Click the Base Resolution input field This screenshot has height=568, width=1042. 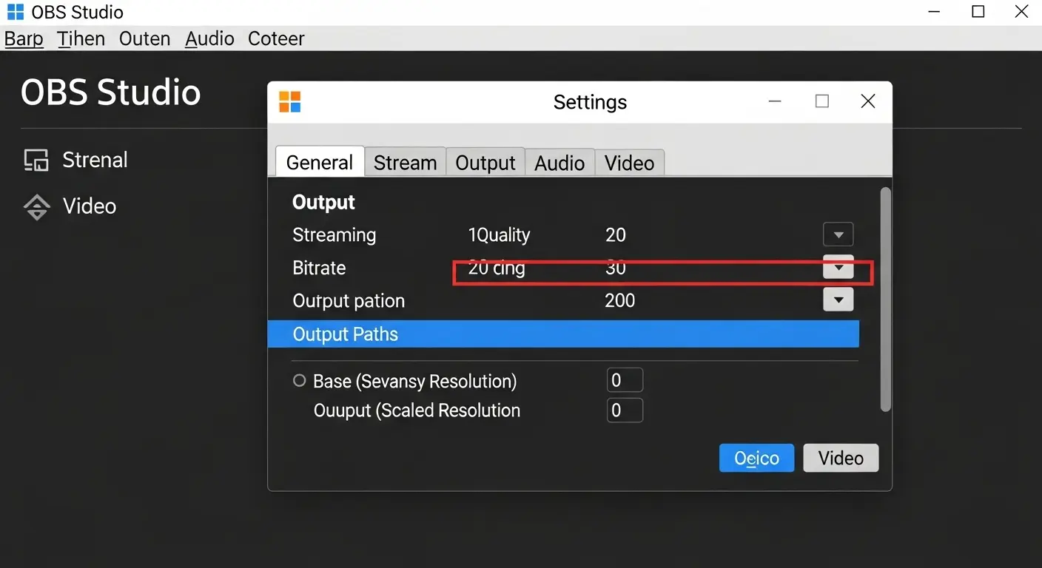point(625,381)
